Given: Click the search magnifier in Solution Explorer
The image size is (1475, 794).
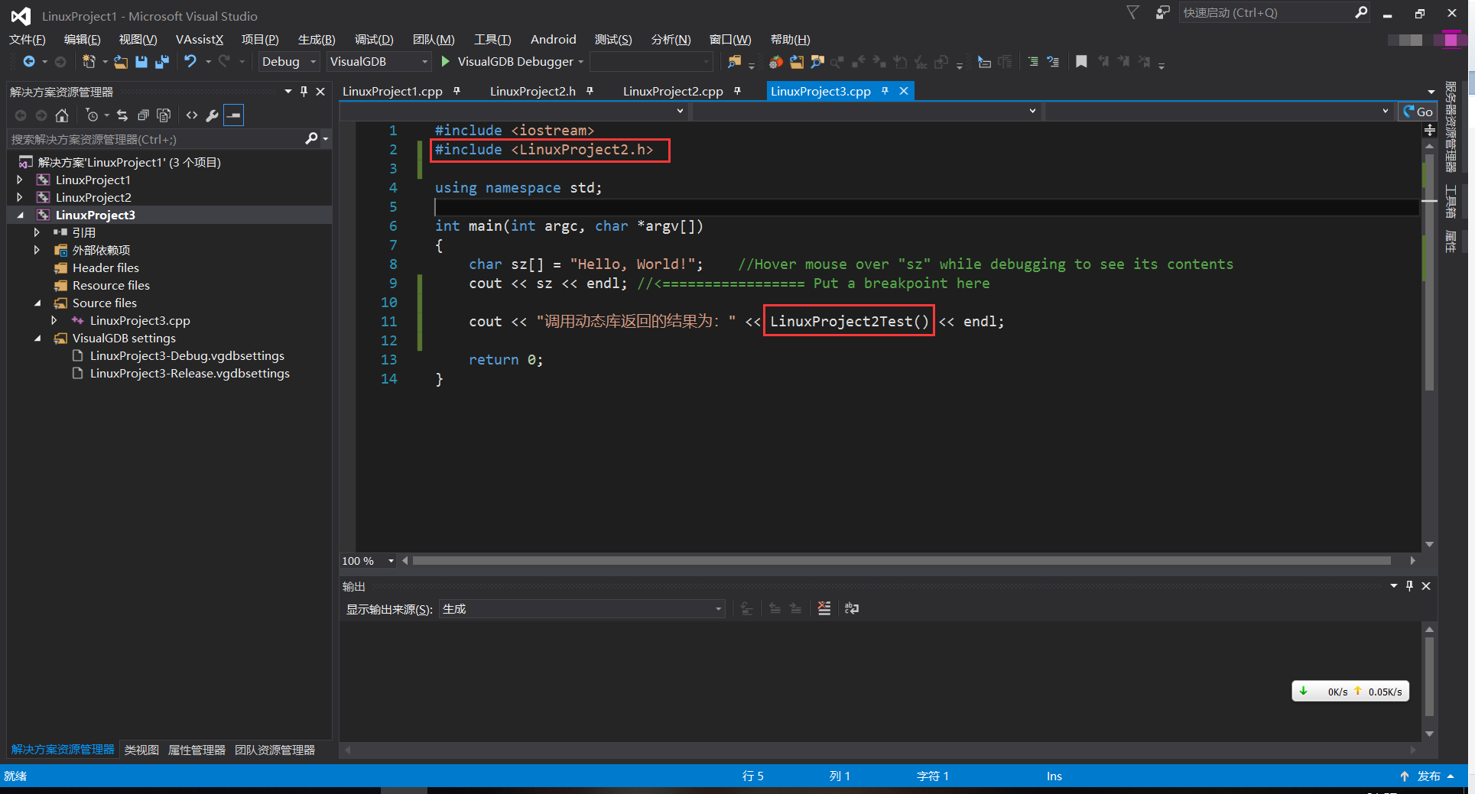Looking at the screenshot, I should (x=311, y=138).
